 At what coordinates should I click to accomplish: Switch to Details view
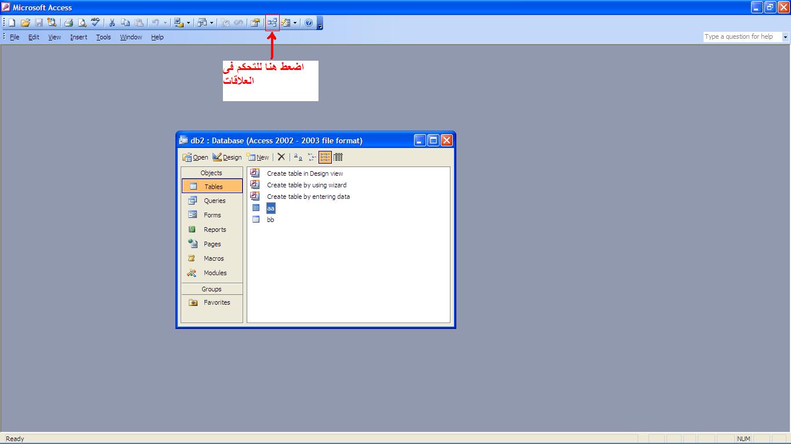tap(338, 157)
